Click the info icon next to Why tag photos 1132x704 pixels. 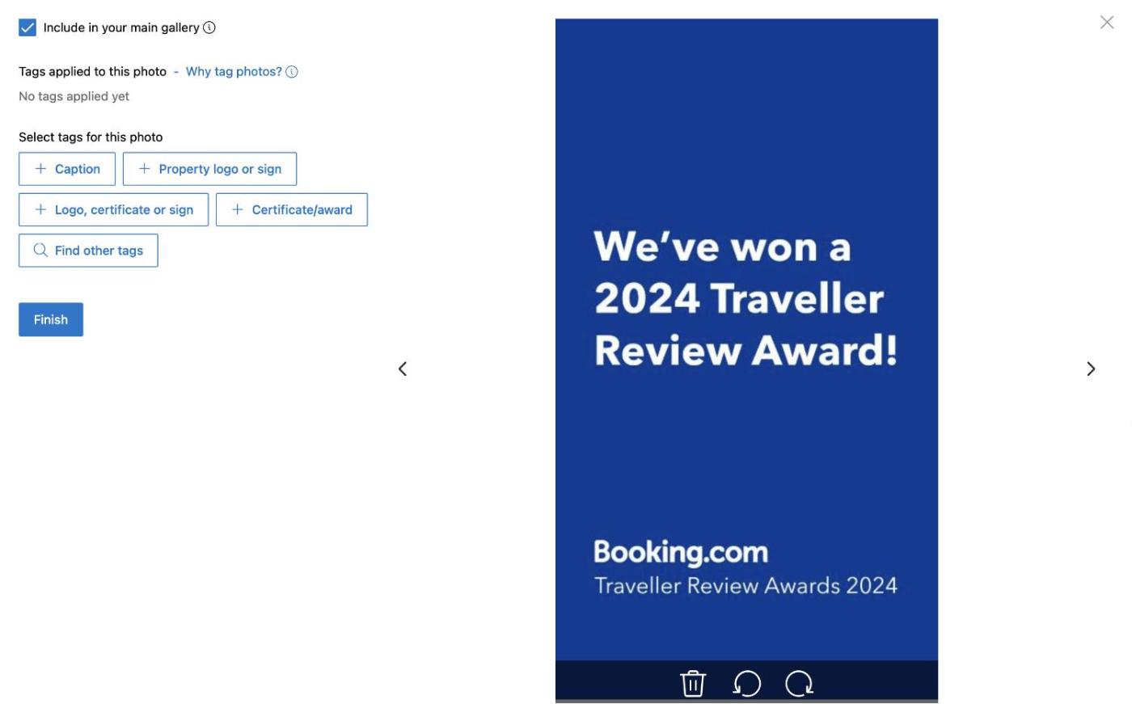tap(292, 72)
